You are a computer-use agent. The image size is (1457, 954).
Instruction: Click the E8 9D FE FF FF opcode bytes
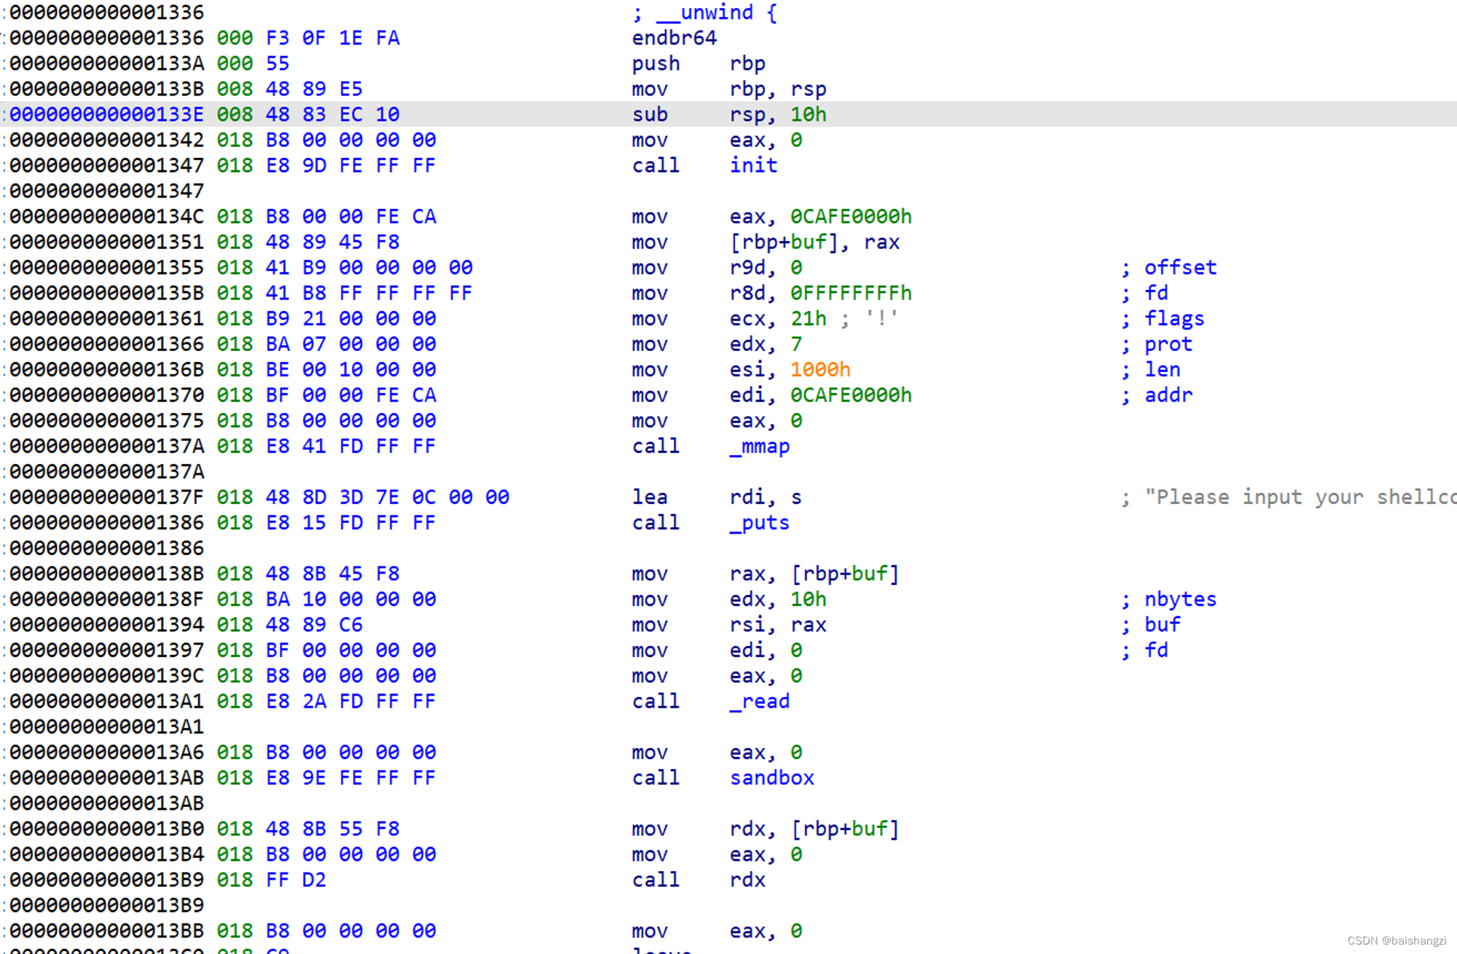[351, 165]
